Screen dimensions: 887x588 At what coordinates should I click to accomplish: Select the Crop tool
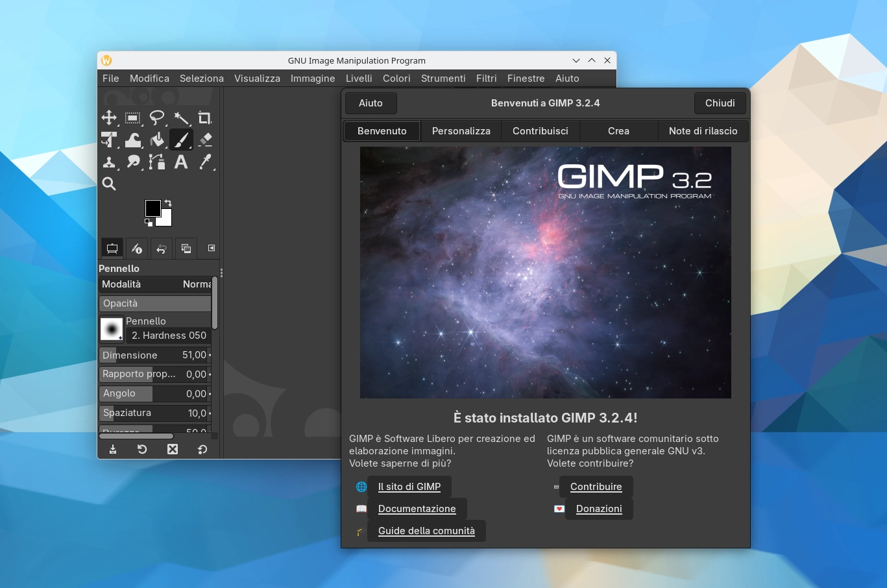pyautogui.click(x=204, y=118)
